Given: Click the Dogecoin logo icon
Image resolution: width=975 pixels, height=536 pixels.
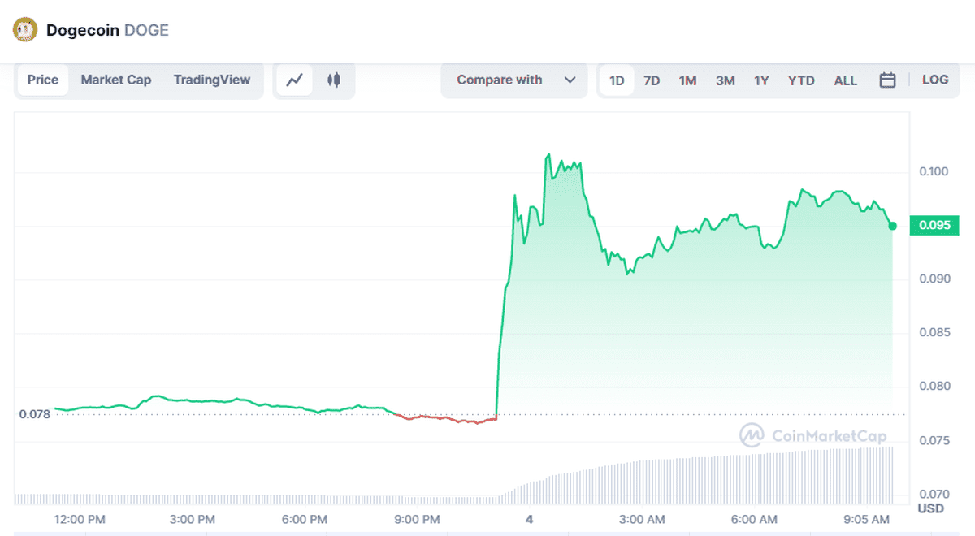Looking at the screenshot, I should coord(24,28).
